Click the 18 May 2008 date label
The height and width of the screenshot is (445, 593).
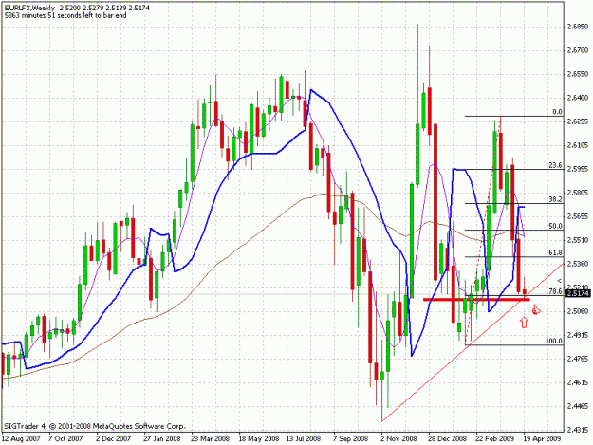pyautogui.click(x=258, y=439)
